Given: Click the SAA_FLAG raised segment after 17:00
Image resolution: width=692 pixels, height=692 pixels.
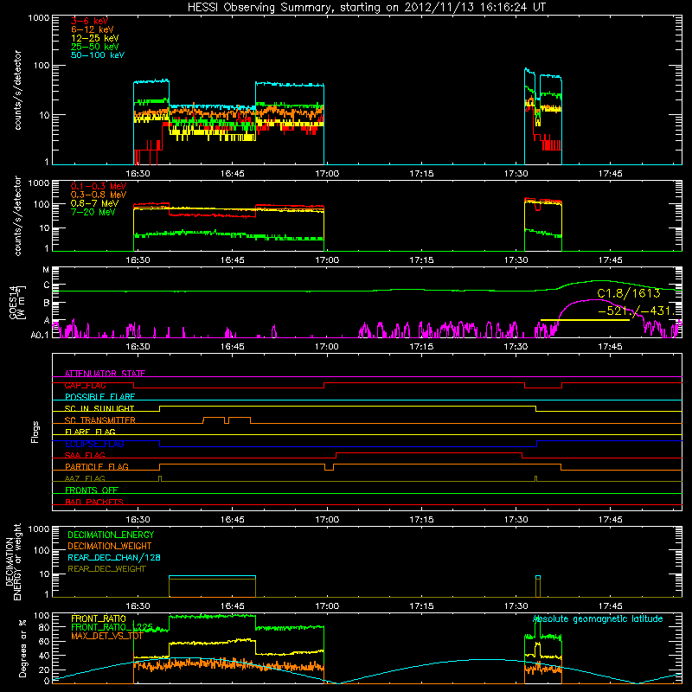Looking at the screenshot, I should pyautogui.click(x=429, y=452).
